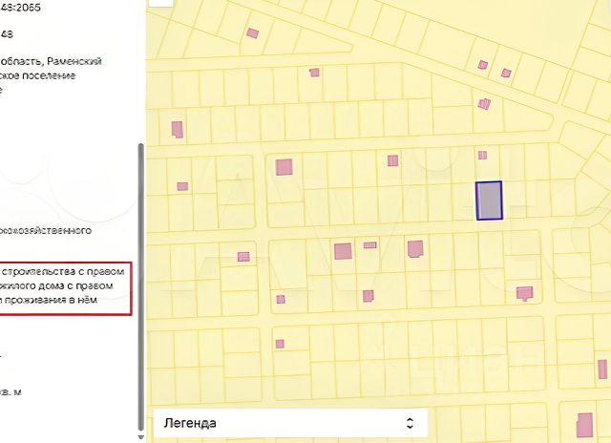Select the narrow pink building at the far right edge
Image resolution: width=611 pixels, height=443 pixels.
602,369
